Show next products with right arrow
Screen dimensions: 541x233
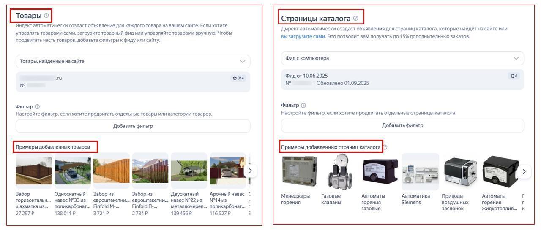click(x=250, y=171)
